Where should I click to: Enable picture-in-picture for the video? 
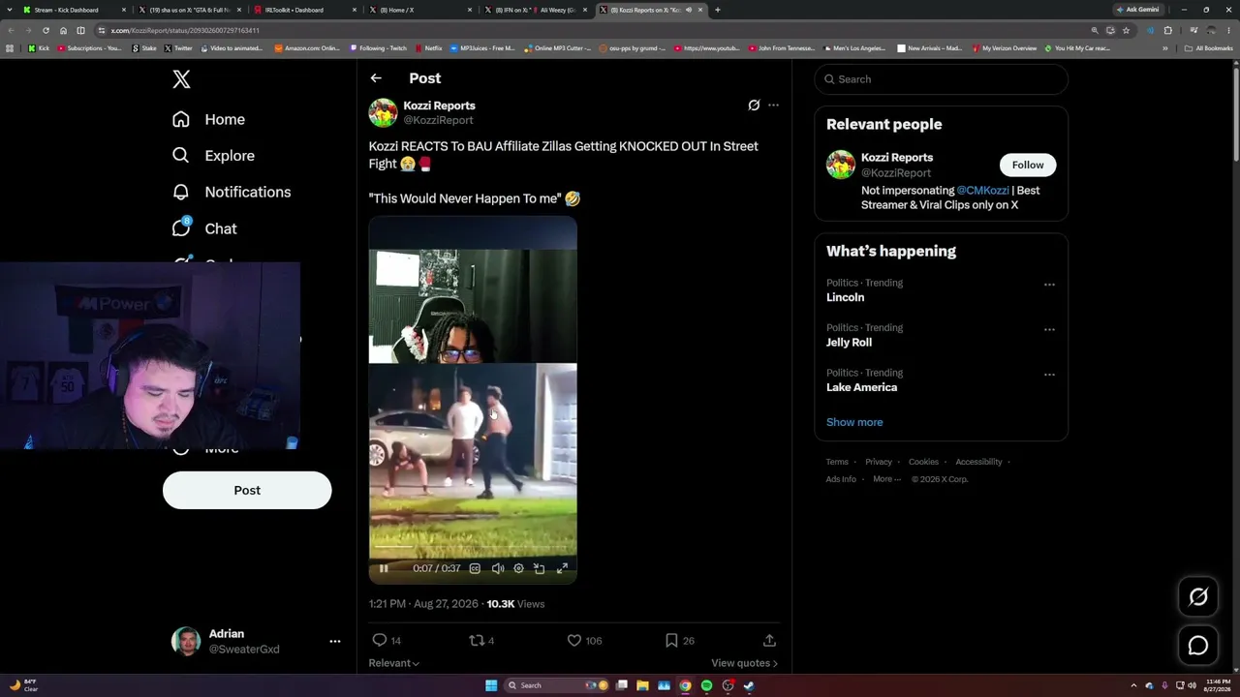click(x=540, y=568)
